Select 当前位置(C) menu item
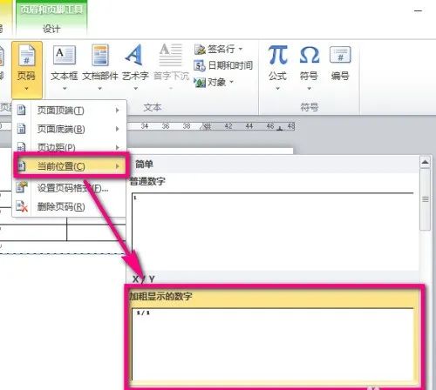 click(70, 166)
